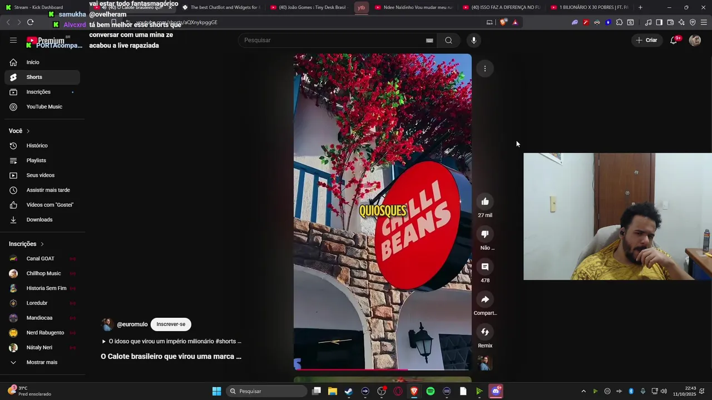Image resolution: width=712 pixels, height=400 pixels.
Task: Switch to 1 BILIONÁRIO X 30 POBRES tab
Action: pyautogui.click(x=590, y=7)
